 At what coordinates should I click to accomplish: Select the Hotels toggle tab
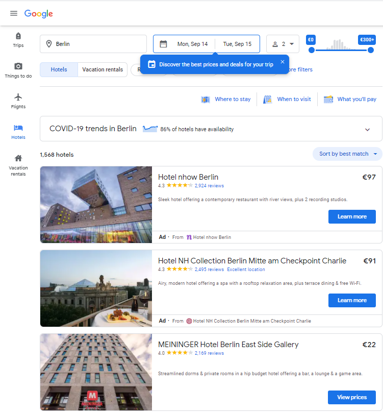pos(59,69)
